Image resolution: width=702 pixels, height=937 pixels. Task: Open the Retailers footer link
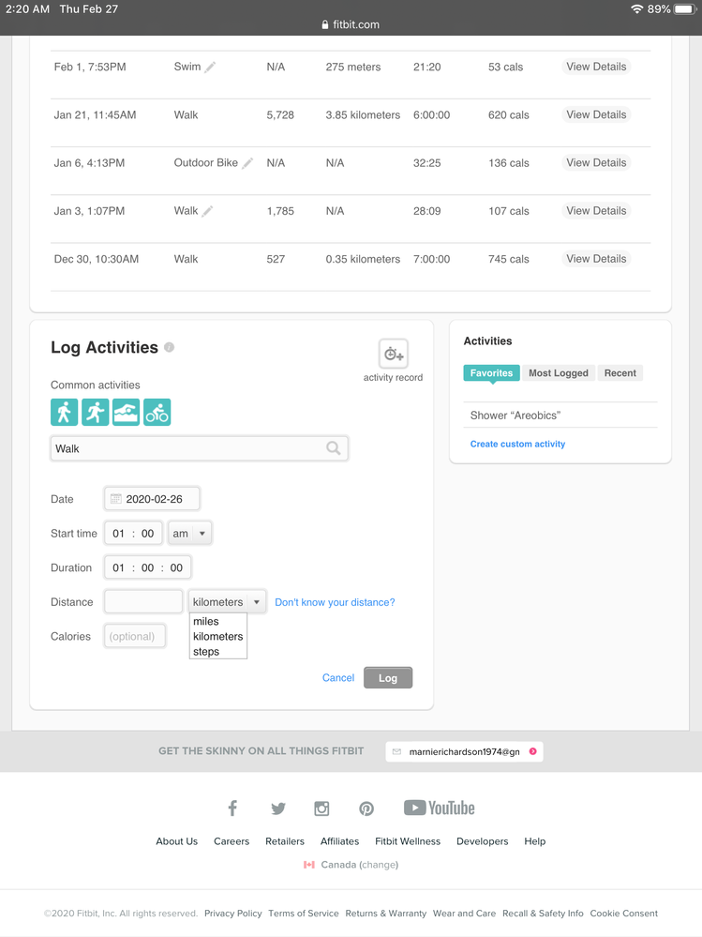coord(285,841)
